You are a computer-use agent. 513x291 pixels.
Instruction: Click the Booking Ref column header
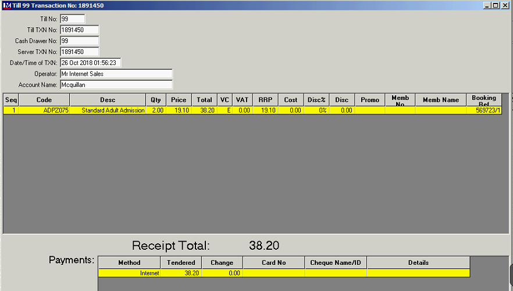click(484, 100)
